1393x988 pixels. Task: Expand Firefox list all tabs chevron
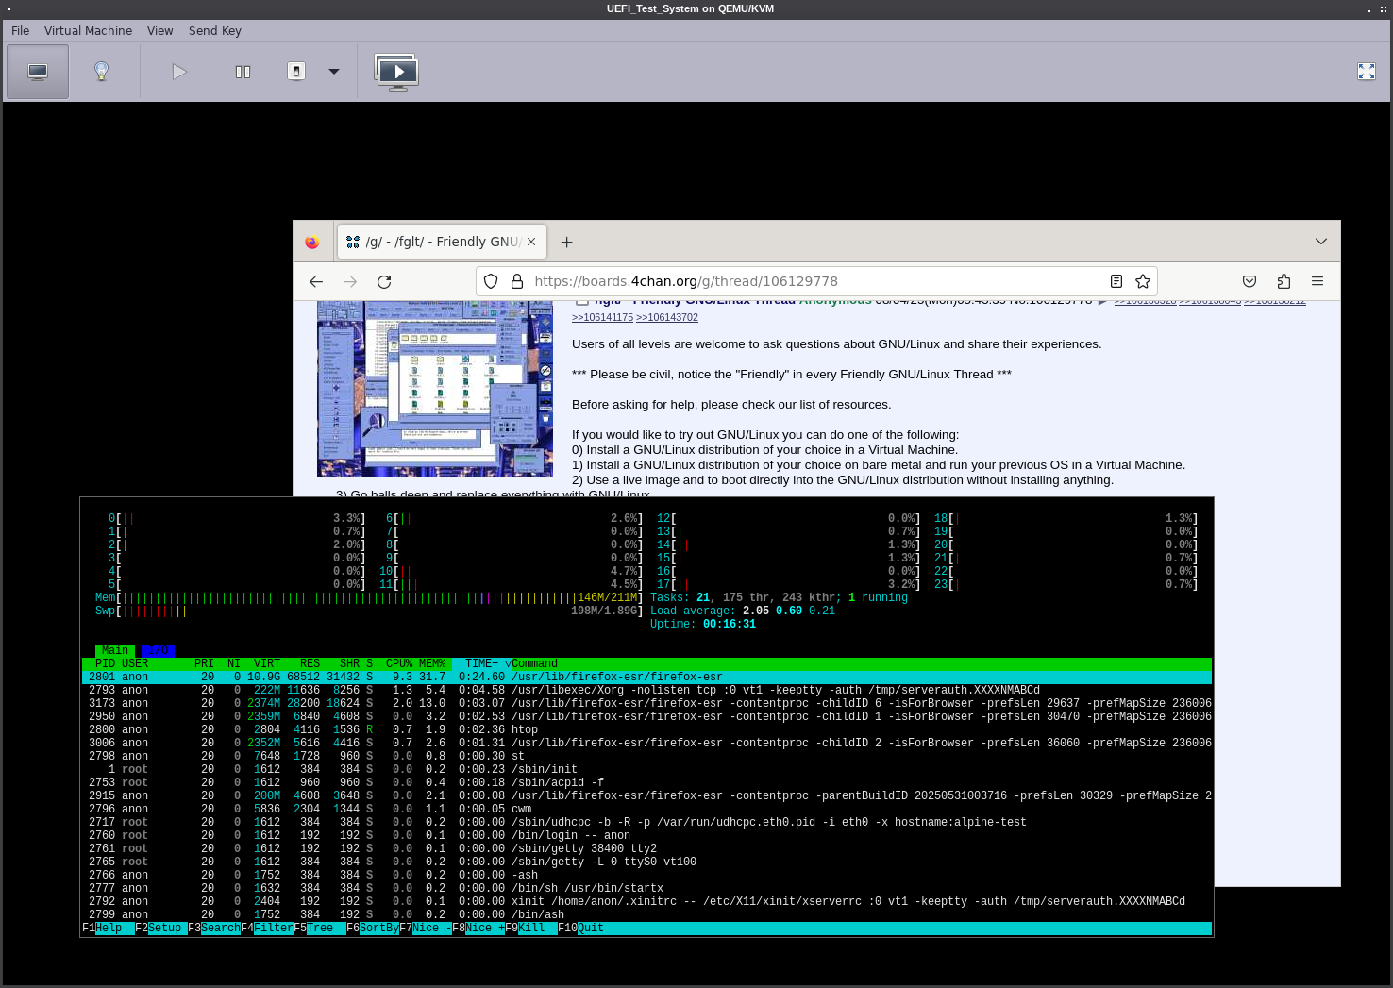(1321, 242)
